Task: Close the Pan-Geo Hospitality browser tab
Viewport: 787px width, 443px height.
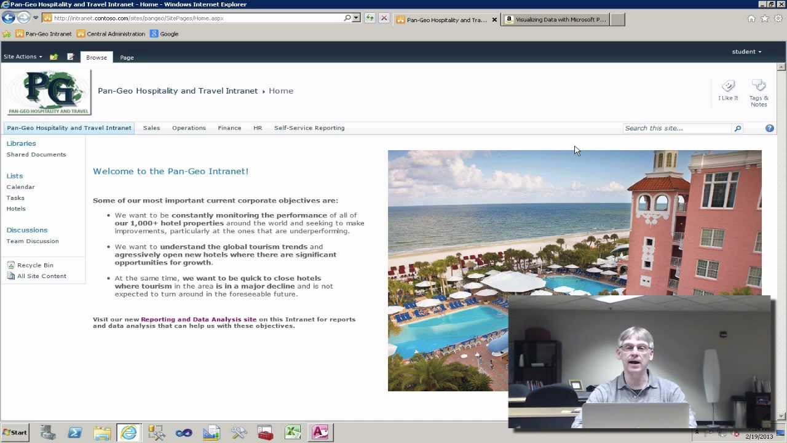Action: tap(494, 20)
